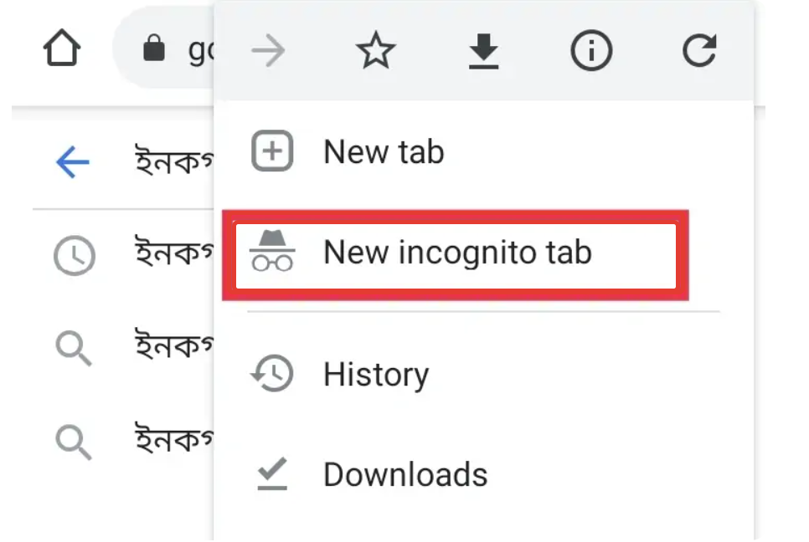This screenshot has width=809, height=542.
Task: Open History from the menu
Action: click(483, 374)
